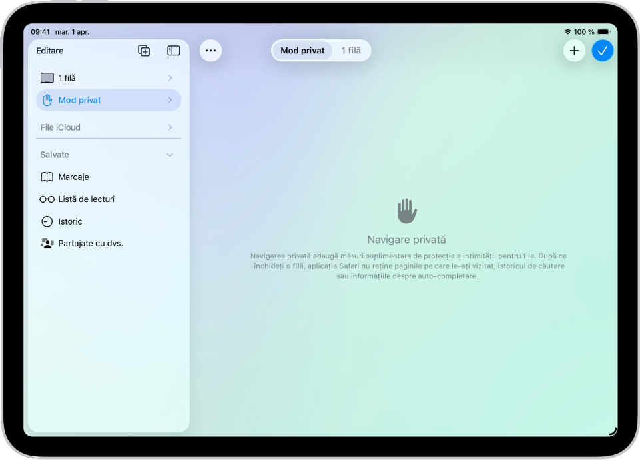
Task: Check the Wi-Fi status icon
Action: tap(568, 32)
